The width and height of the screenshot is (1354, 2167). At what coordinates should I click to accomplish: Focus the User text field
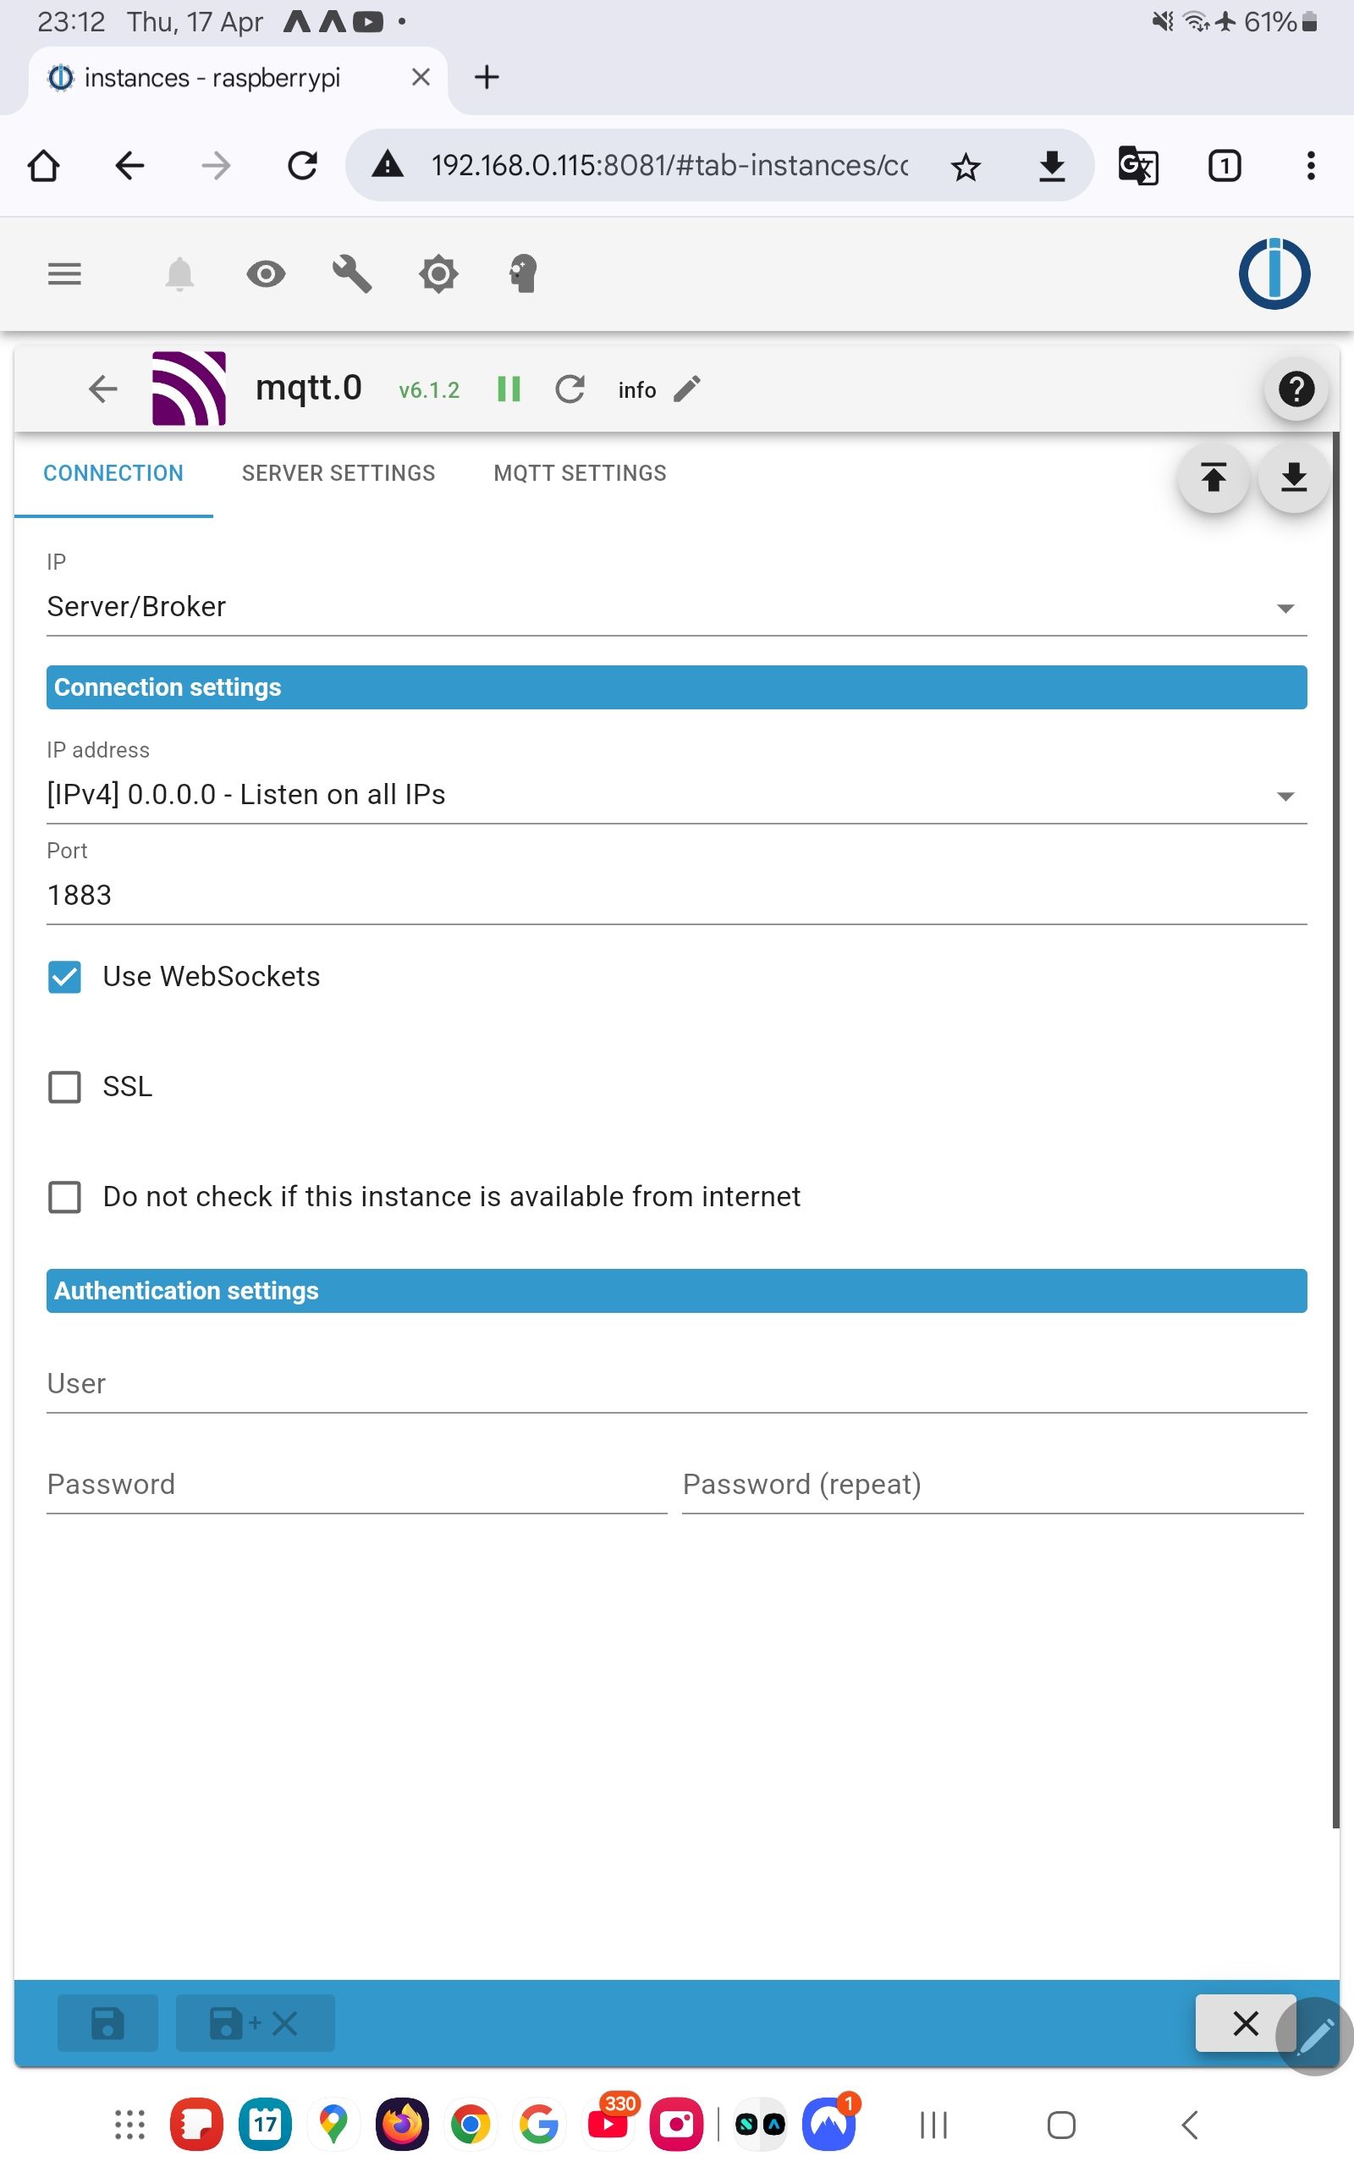point(676,1384)
